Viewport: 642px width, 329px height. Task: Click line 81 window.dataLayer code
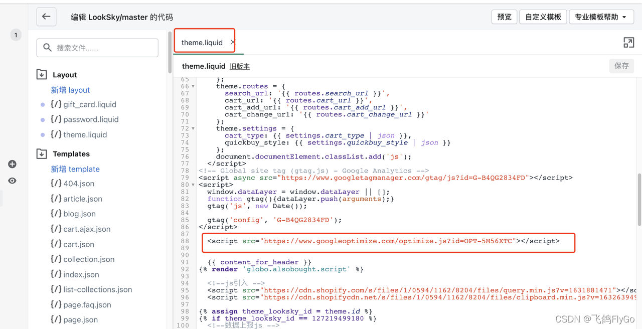[298, 192]
